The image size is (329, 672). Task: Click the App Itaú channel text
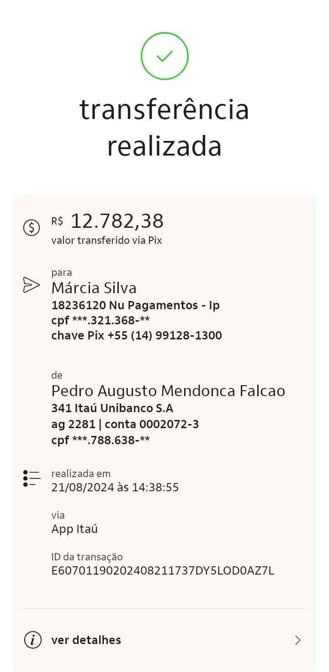pyautogui.click(x=74, y=529)
